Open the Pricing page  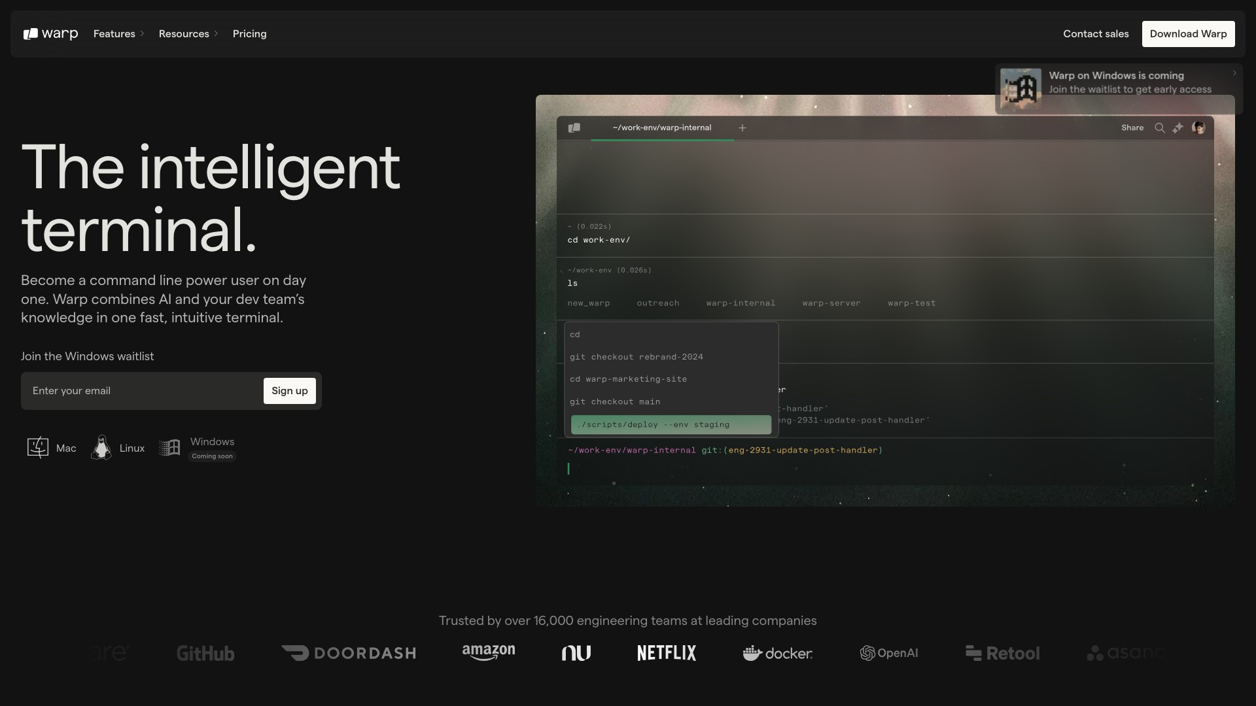coord(249,34)
